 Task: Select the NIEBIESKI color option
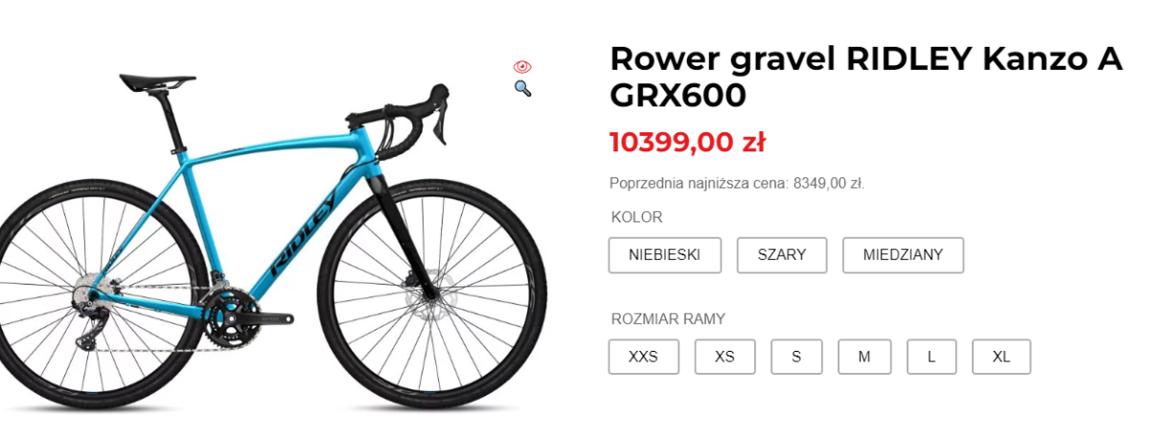665,255
